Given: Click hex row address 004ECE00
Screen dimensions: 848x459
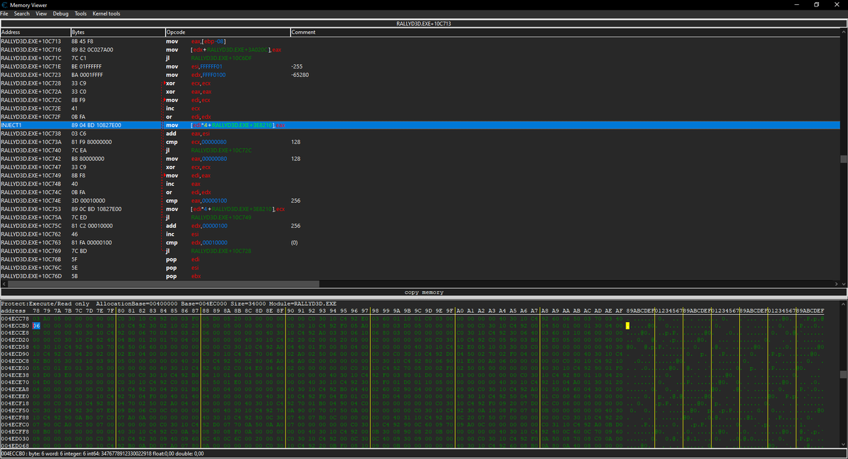Looking at the screenshot, I should [x=14, y=368].
